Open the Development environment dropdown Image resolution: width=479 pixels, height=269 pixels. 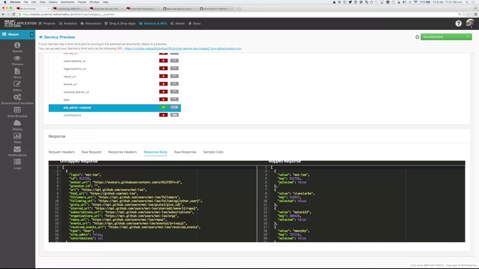(x=446, y=37)
